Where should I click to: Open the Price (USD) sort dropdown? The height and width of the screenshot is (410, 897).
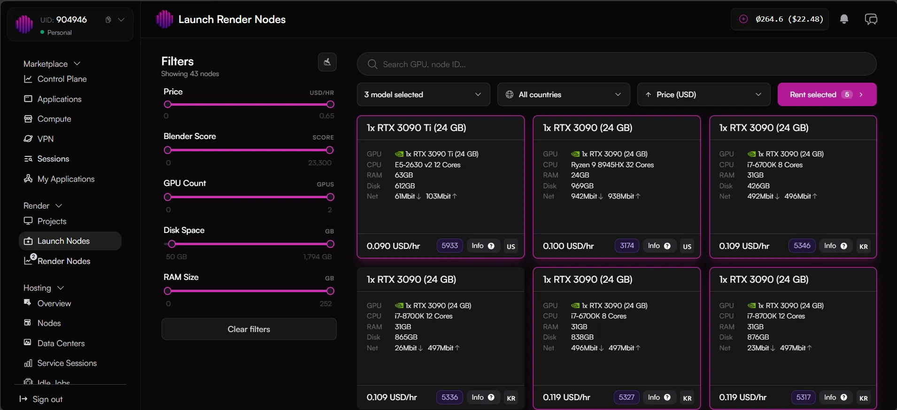[x=704, y=94]
